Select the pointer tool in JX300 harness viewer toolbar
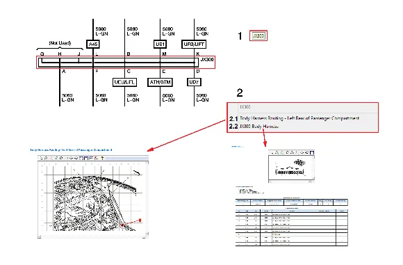 tap(272, 152)
